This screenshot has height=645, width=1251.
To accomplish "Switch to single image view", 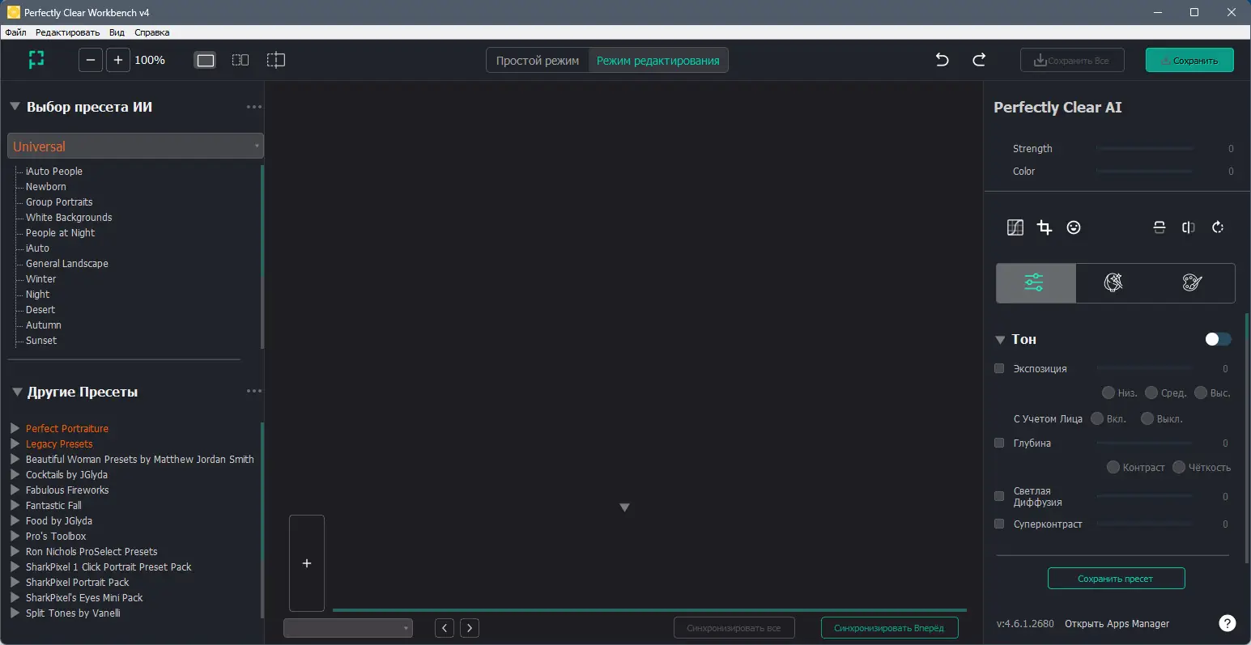I will click(206, 60).
